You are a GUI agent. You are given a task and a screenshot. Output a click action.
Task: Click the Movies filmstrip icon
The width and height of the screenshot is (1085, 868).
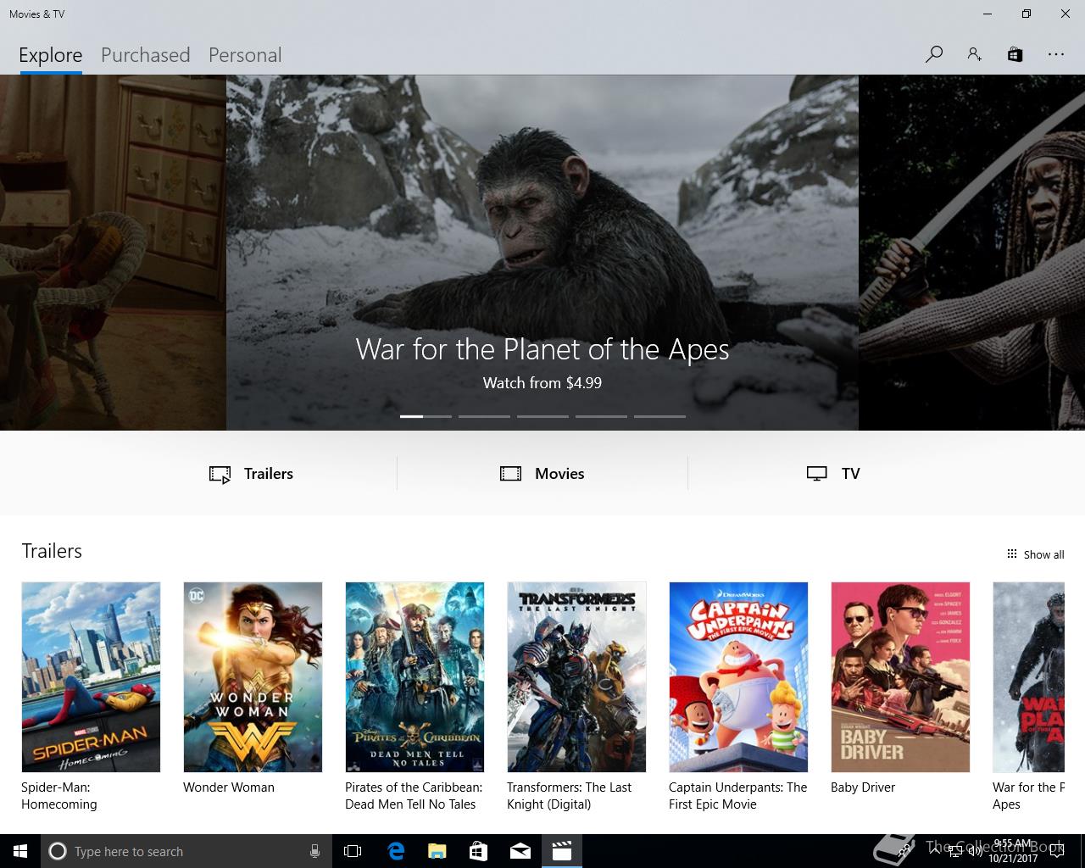click(x=511, y=474)
